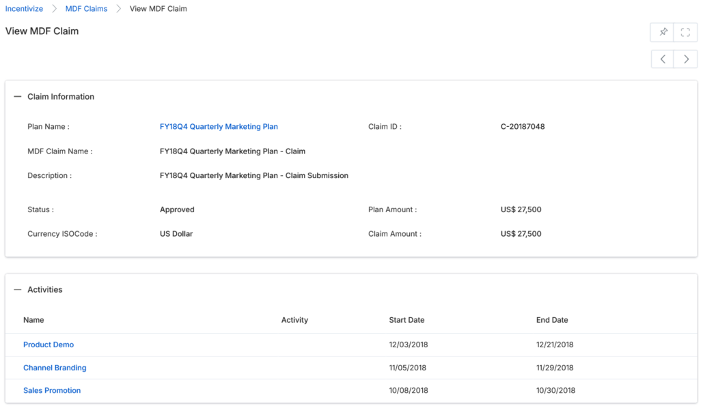
Task: Select the Approved status value
Action: click(177, 209)
